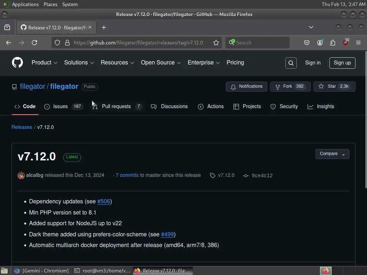Click the page vertical scrollbar
The height and width of the screenshot is (275, 367).
pos(366,120)
